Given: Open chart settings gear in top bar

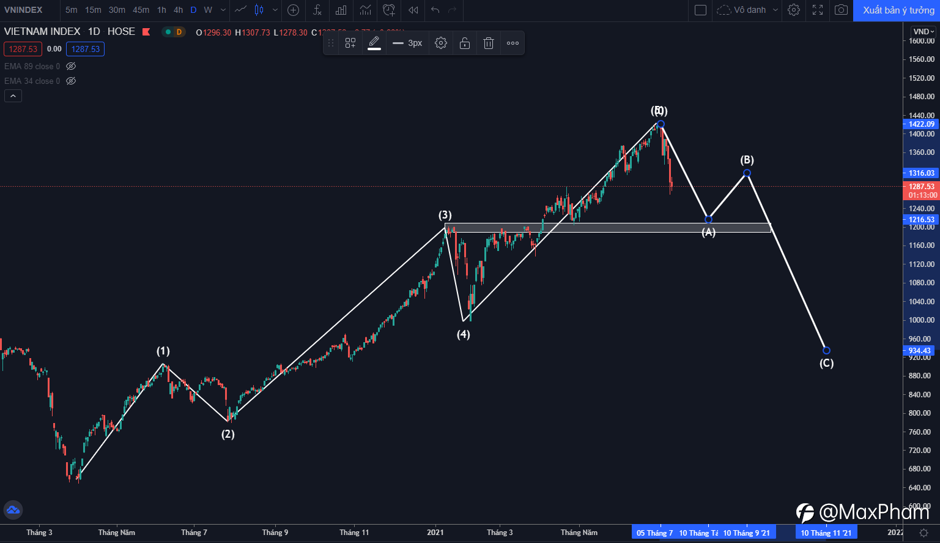Looking at the screenshot, I should 794,10.
